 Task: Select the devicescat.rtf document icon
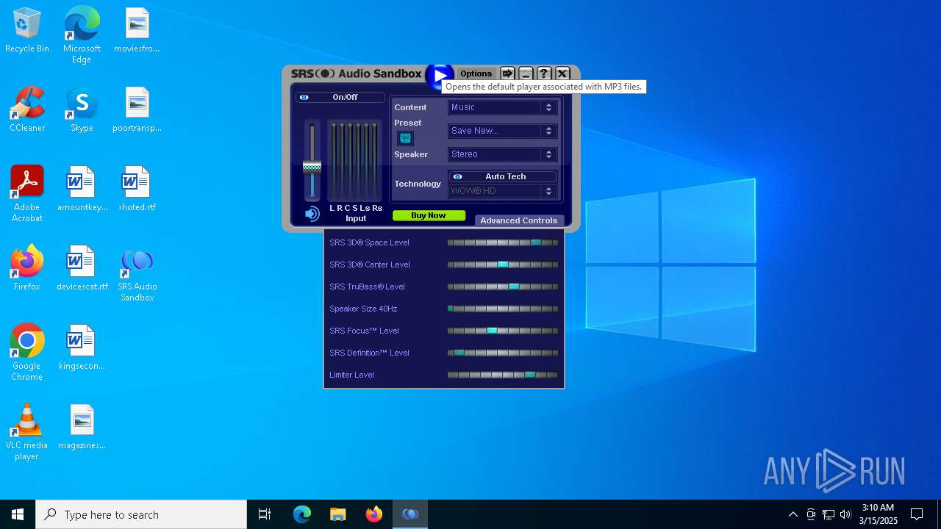pos(82,269)
